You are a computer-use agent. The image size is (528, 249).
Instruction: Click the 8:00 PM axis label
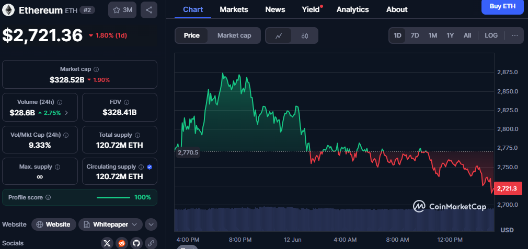[x=240, y=240]
